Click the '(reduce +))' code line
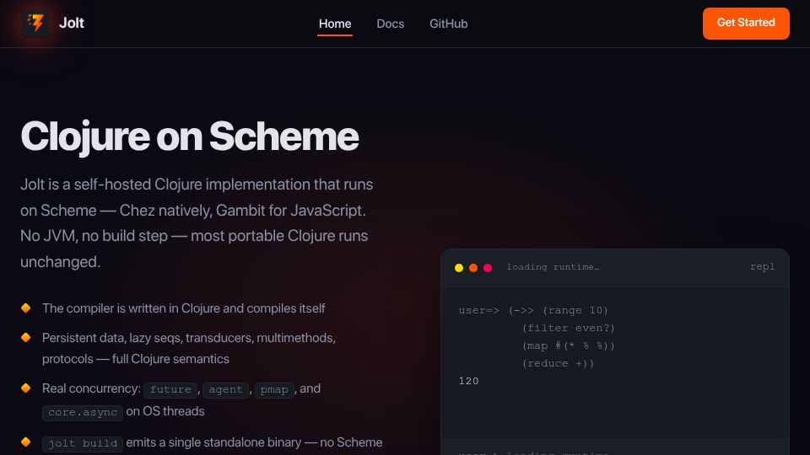Viewport: 810px width, 455px height. pos(558,363)
